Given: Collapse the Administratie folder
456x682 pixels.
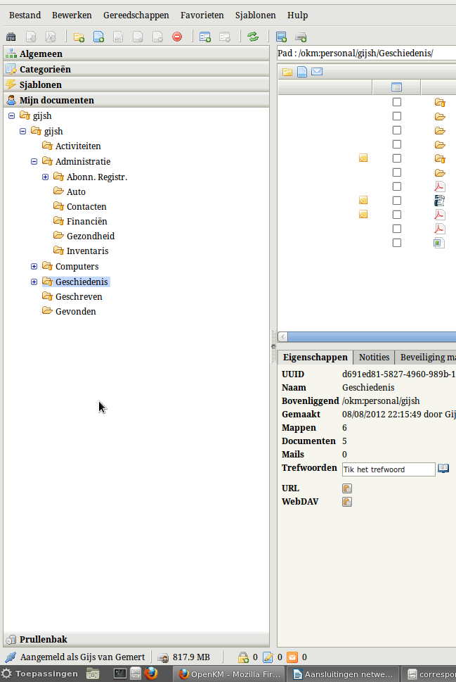Looking at the screenshot, I should point(34,161).
